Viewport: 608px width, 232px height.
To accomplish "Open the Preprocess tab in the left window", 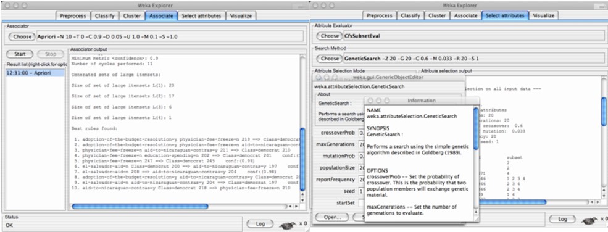I will [x=73, y=16].
